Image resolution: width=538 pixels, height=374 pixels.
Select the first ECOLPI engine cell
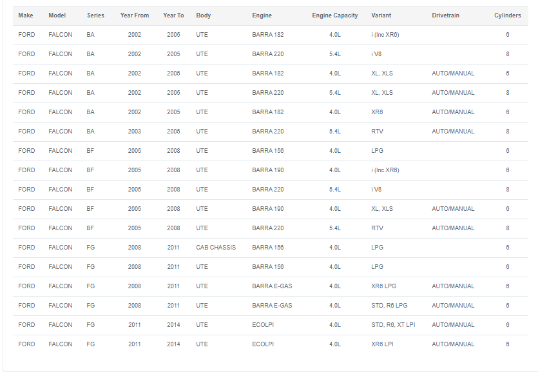point(263,325)
